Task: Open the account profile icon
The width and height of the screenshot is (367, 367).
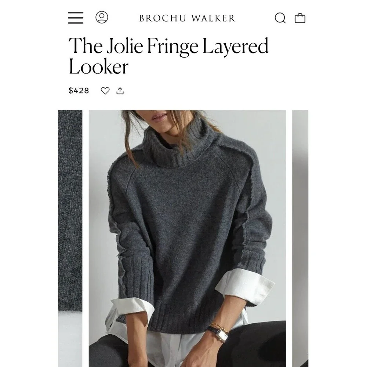Action: [x=102, y=17]
